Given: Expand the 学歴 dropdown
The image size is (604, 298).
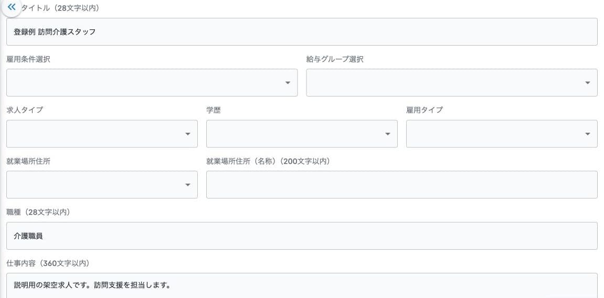Looking at the screenshot, I should click(x=302, y=134).
